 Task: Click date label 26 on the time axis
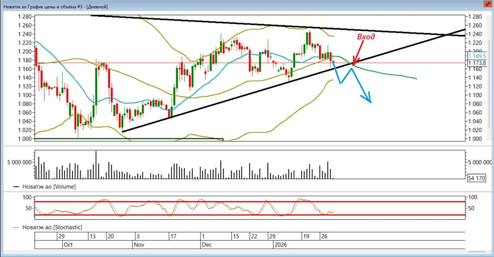(324, 236)
